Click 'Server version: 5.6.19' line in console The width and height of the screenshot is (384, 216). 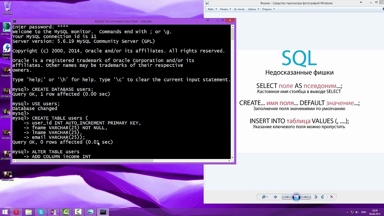point(84,41)
